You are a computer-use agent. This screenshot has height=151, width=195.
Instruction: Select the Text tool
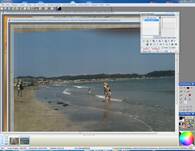(185, 99)
